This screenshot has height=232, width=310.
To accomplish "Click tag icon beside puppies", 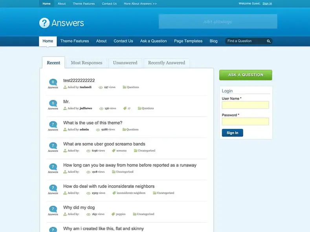I will tap(113, 214).
